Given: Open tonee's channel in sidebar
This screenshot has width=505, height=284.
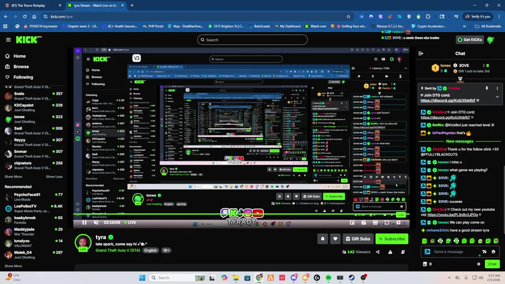Looking at the screenshot, I should (34, 119).
